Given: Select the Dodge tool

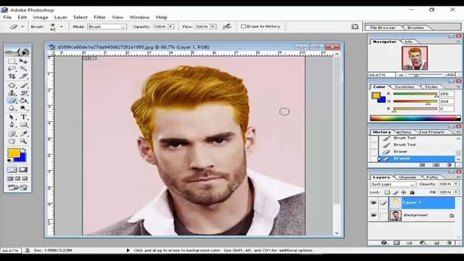Looking at the screenshot, I should (23, 108).
